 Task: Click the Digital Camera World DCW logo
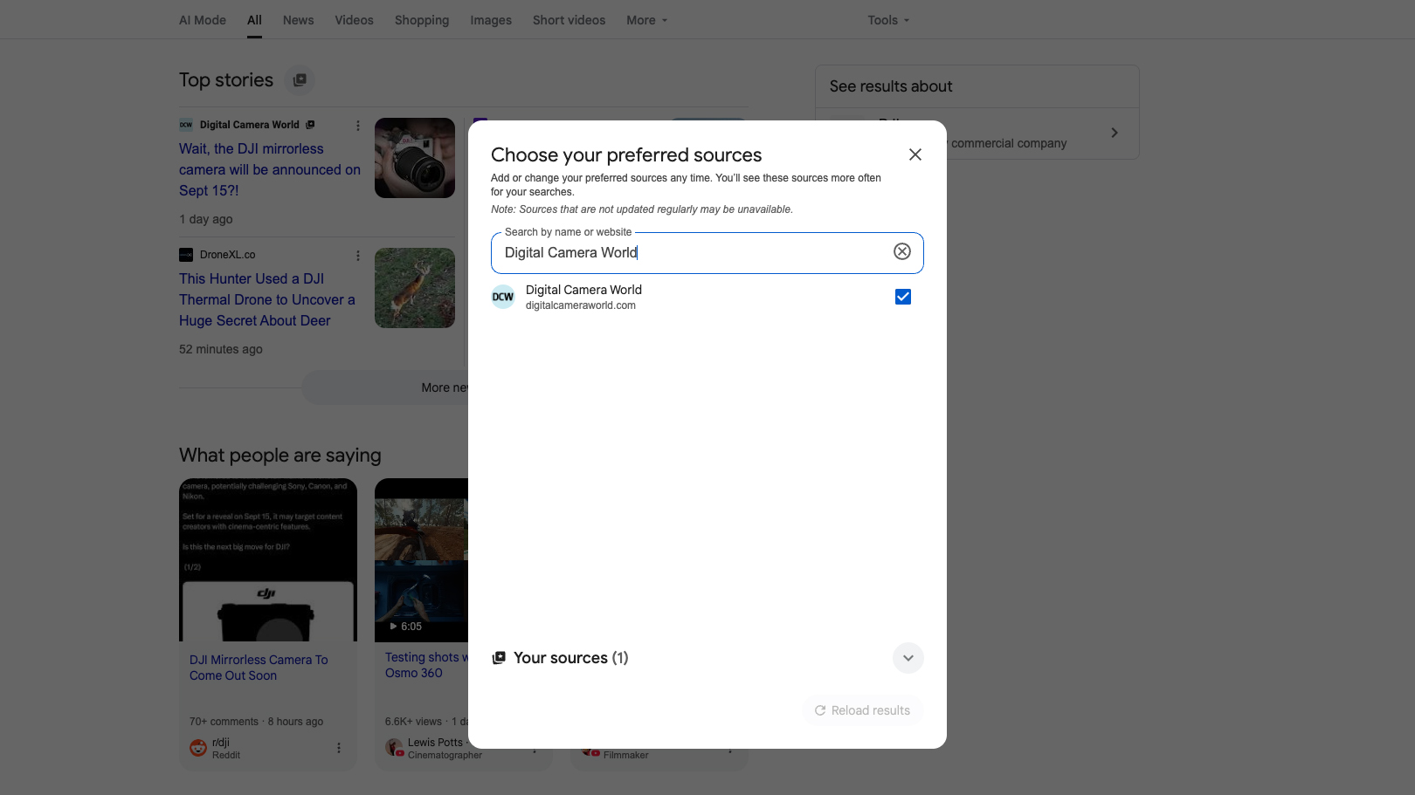(x=503, y=297)
